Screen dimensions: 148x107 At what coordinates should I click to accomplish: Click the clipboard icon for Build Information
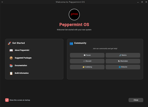coord(11,73)
